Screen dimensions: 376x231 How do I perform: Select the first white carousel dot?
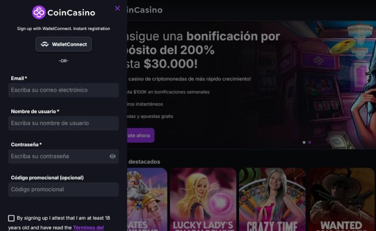tap(304, 143)
